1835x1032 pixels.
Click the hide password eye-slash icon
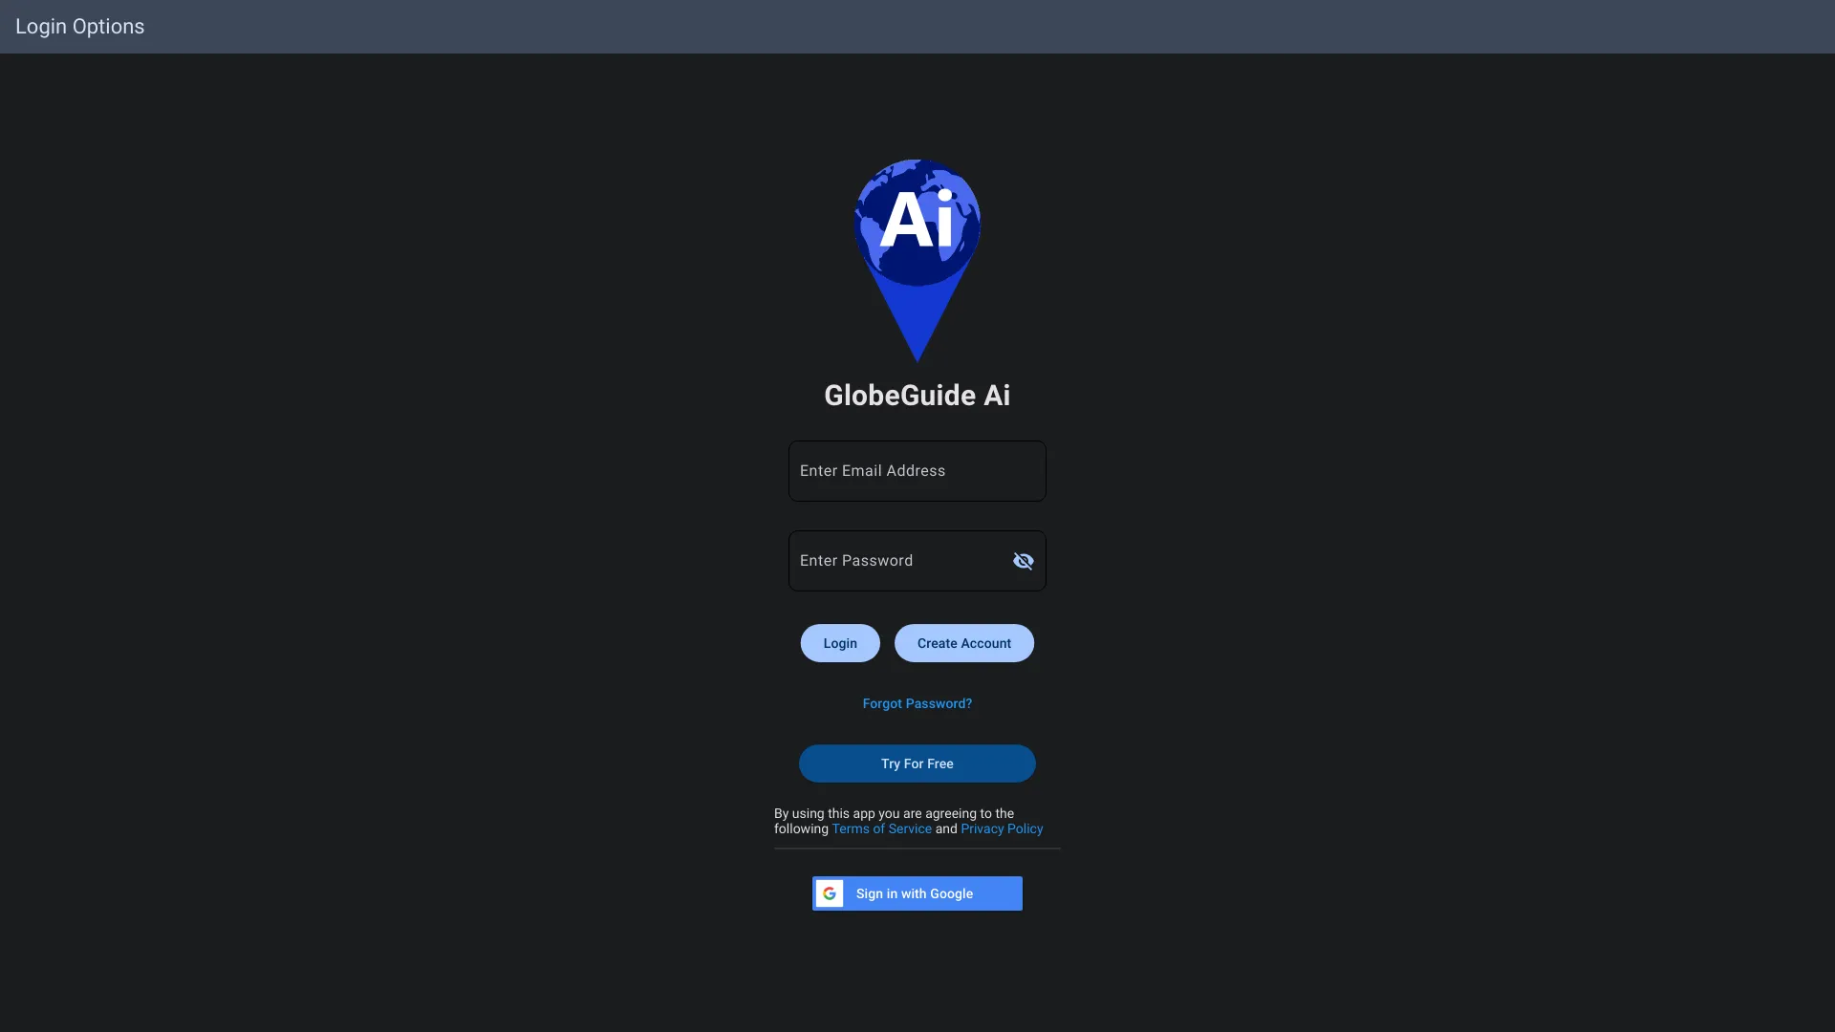pos(1022,561)
